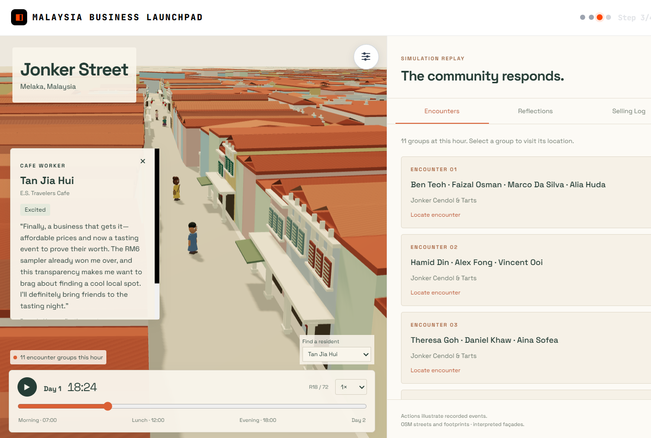The height and width of the screenshot is (438, 651).
Task: Play the simulation replay
Action: (x=27, y=387)
